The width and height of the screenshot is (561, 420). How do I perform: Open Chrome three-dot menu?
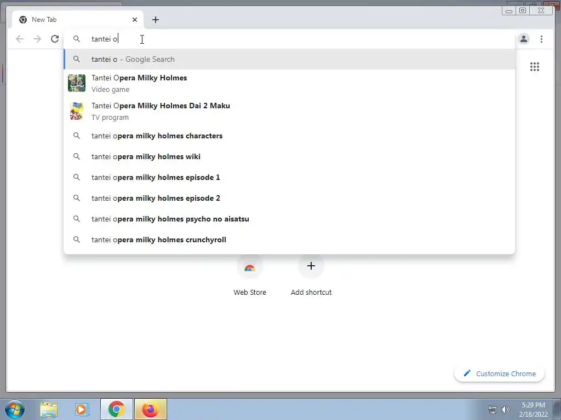(x=541, y=39)
